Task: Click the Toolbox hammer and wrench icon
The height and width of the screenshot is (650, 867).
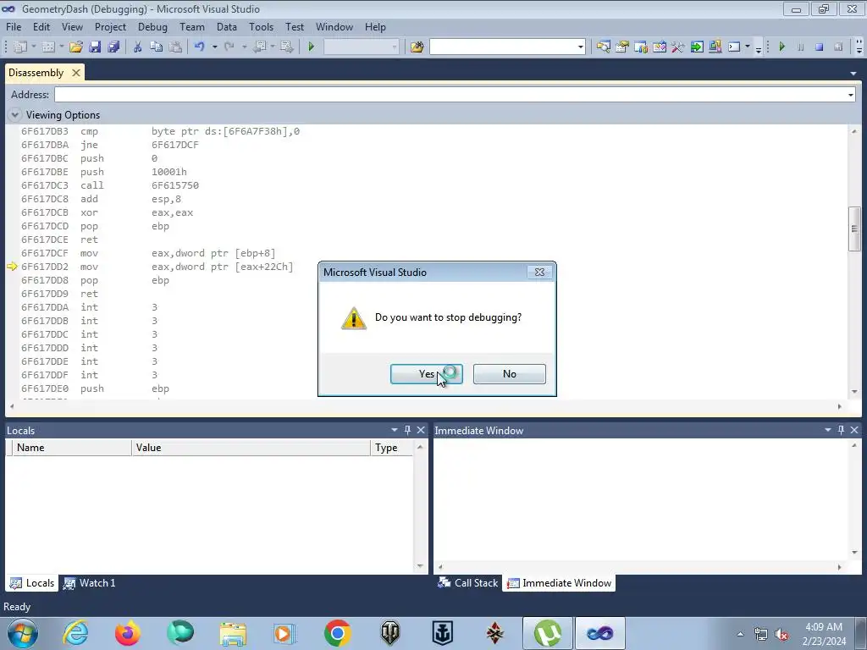Action: click(678, 47)
